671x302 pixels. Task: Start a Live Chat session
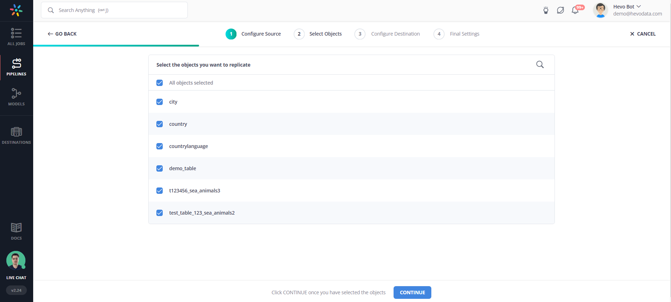[x=16, y=265]
